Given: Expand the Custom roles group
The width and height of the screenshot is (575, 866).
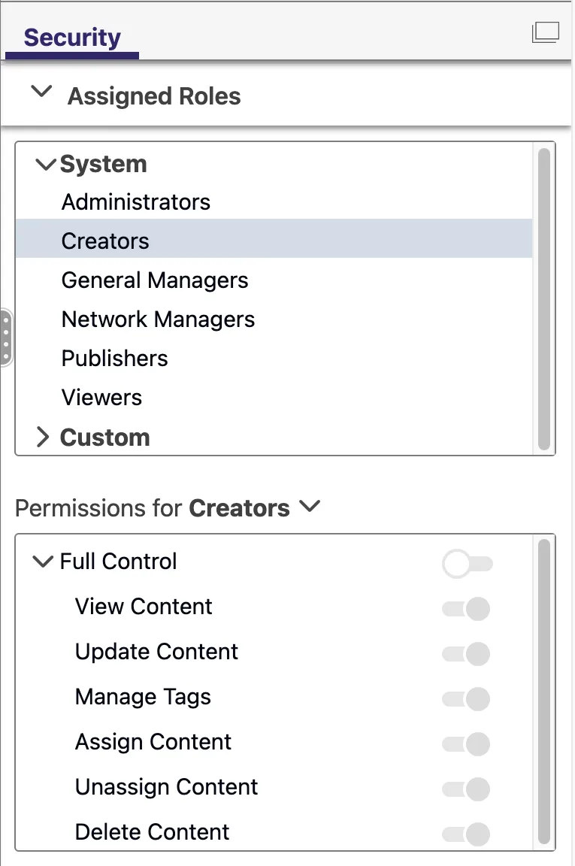Looking at the screenshot, I should pyautogui.click(x=43, y=437).
